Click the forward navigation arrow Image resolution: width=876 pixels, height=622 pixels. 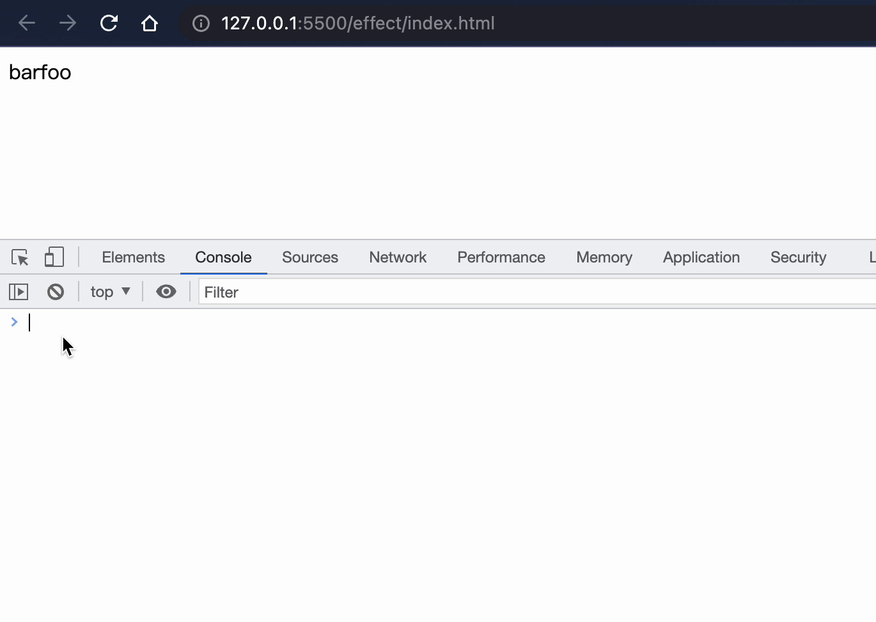click(67, 23)
